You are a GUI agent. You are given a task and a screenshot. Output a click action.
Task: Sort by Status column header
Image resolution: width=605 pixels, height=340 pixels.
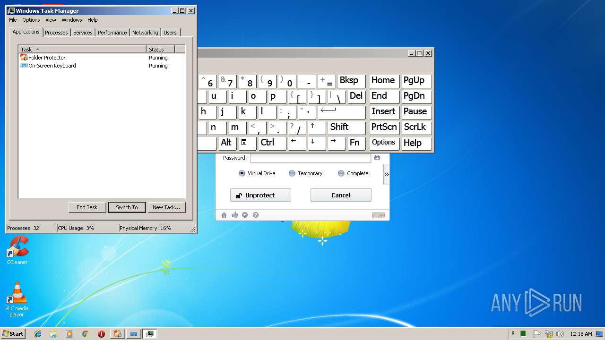pyautogui.click(x=160, y=49)
